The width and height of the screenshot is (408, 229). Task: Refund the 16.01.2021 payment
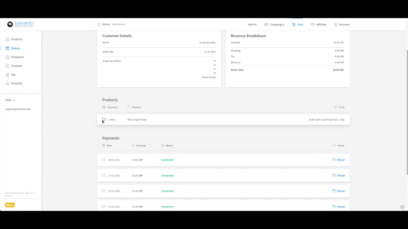pyautogui.click(x=339, y=191)
